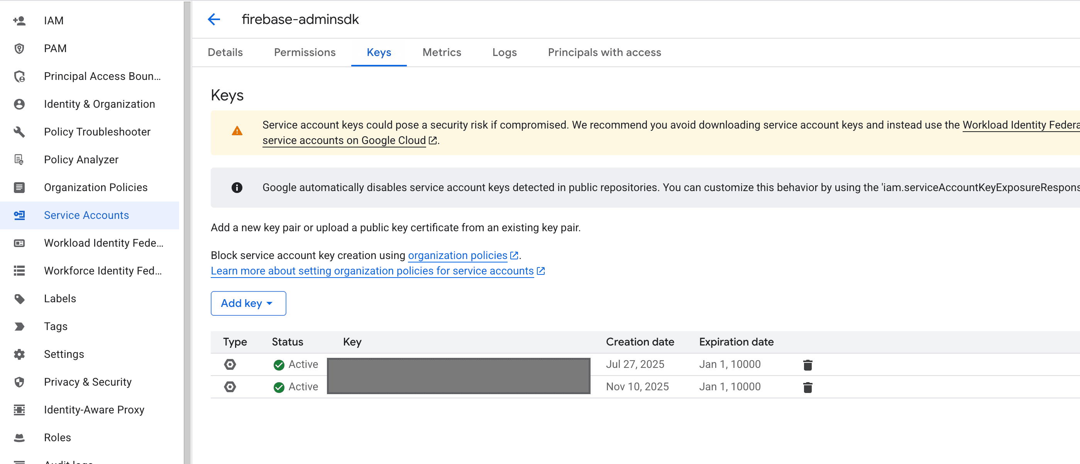Click the Roles hat icon

pyautogui.click(x=19, y=438)
